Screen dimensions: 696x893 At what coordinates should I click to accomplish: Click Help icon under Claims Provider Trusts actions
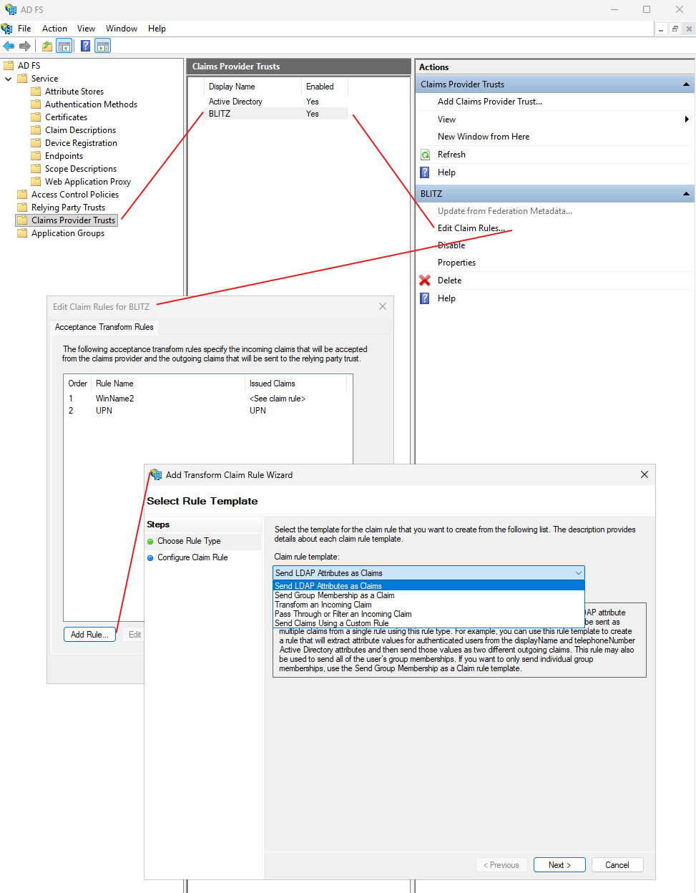pyautogui.click(x=425, y=172)
